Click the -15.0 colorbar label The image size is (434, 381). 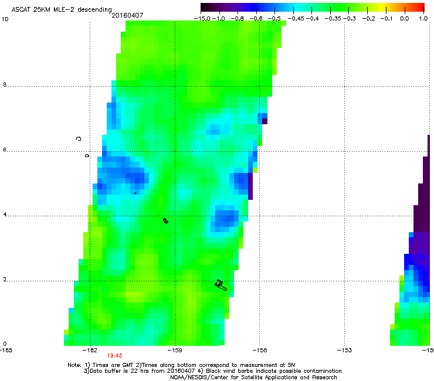coord(202,19)
